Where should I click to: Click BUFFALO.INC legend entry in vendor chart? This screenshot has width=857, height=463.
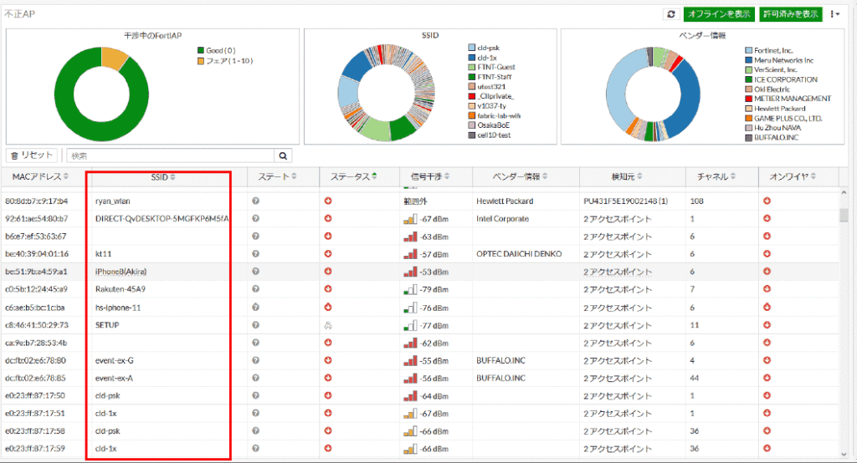pyautogui.click(x=772, y=138)
